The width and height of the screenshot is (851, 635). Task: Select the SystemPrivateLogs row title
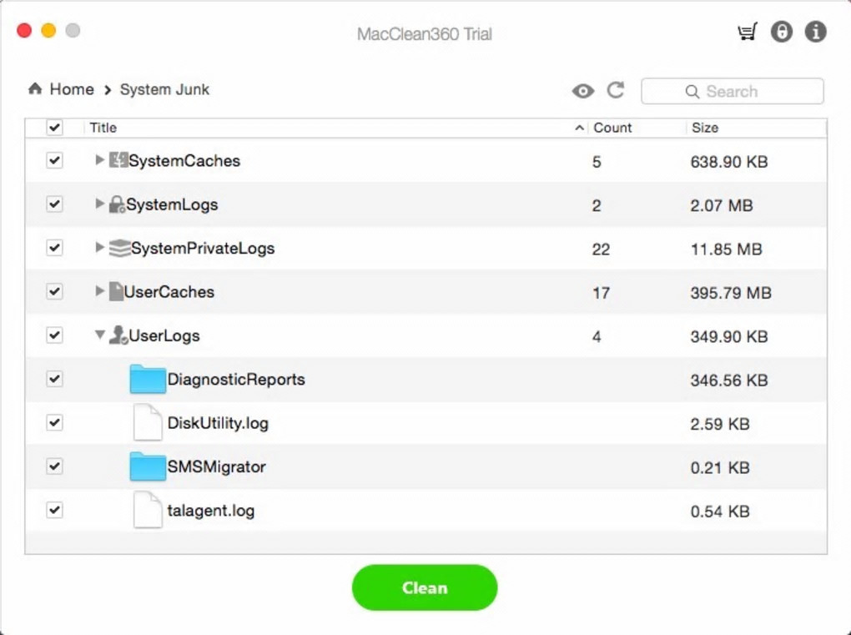(x=203, y=249)
